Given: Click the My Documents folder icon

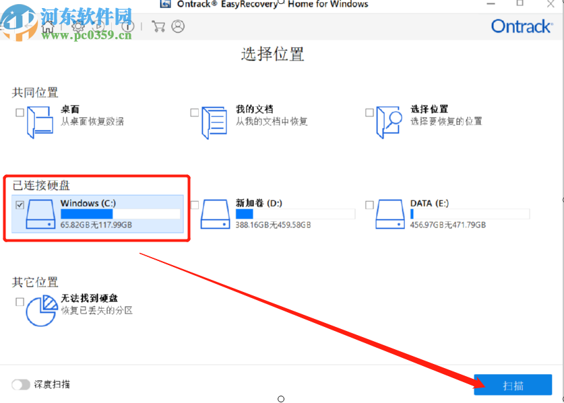Looking at the screenshot, I should (214, 122).
